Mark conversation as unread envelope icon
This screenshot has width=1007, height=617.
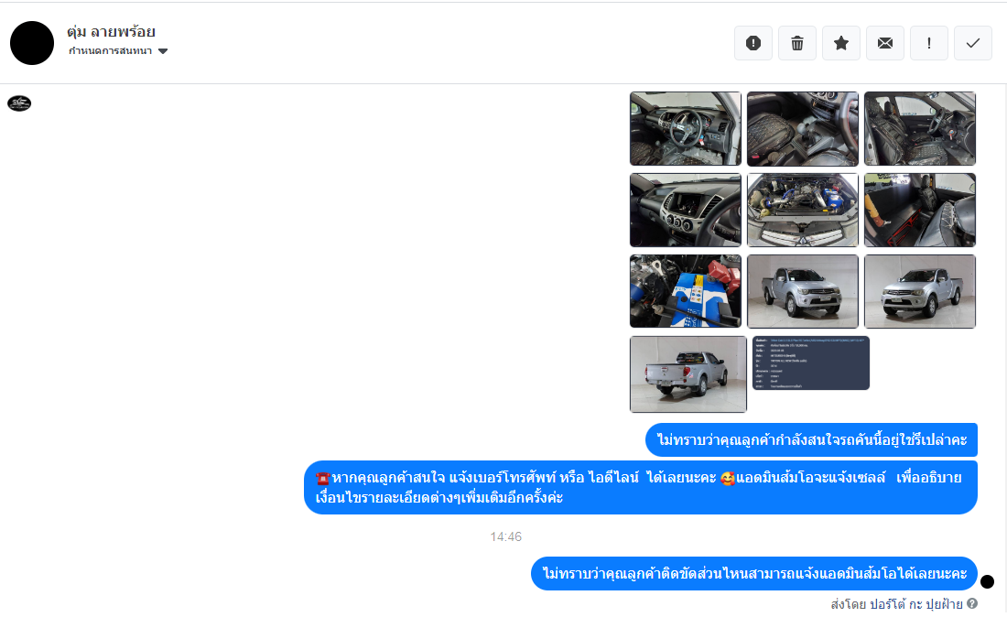885,43
